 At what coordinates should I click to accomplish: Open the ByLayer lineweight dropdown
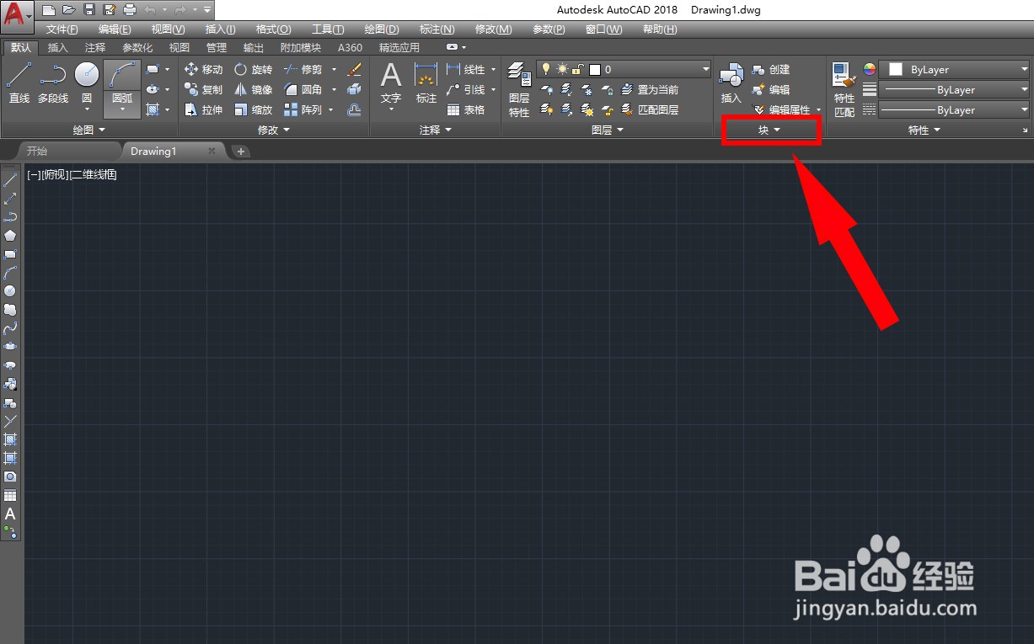tap(956, 90)
